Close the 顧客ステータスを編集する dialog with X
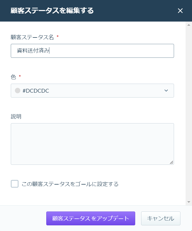This screenshot has height=231, width=192. coord(180,11)
